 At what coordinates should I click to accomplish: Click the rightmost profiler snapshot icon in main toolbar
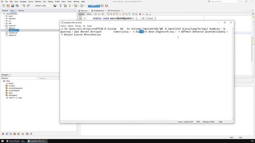pos(107,6)
